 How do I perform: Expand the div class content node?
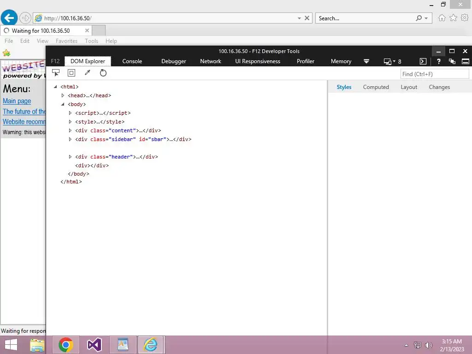click(70, 130)
